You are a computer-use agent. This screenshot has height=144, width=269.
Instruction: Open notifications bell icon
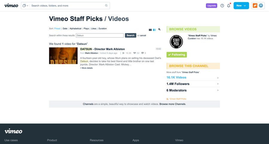[229, 6]
